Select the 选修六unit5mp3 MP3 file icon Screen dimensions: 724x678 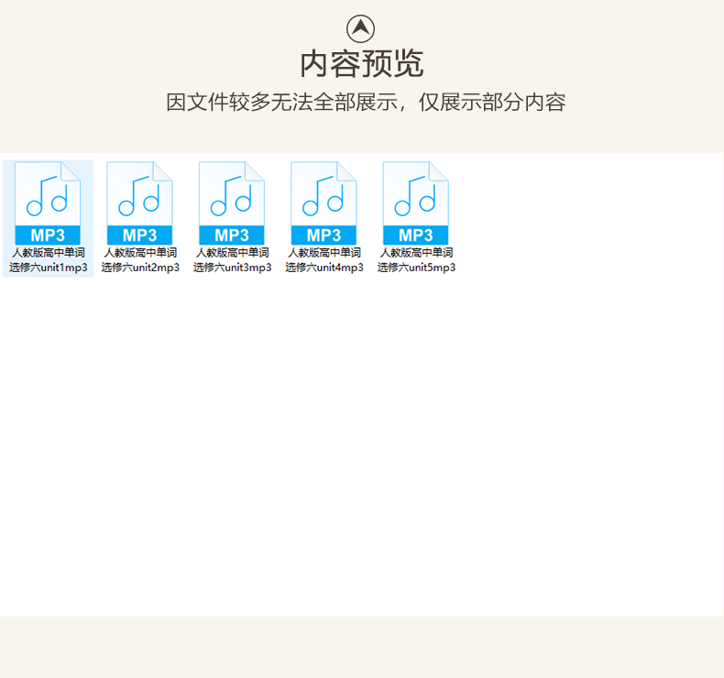point(415,203)
